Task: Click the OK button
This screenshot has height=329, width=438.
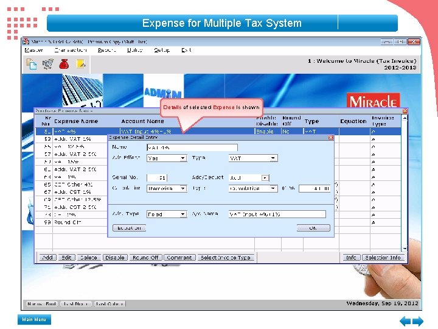Action: tap(313, 228)
